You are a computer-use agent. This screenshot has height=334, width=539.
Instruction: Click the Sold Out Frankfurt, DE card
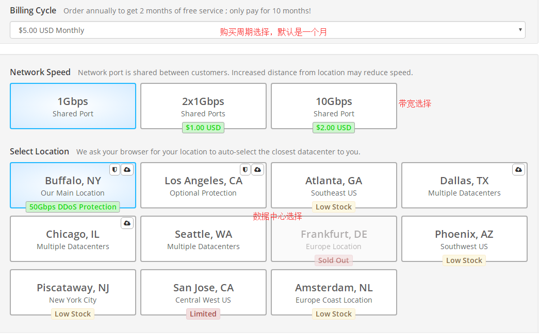pyautogui.click(x=334, y=239)
